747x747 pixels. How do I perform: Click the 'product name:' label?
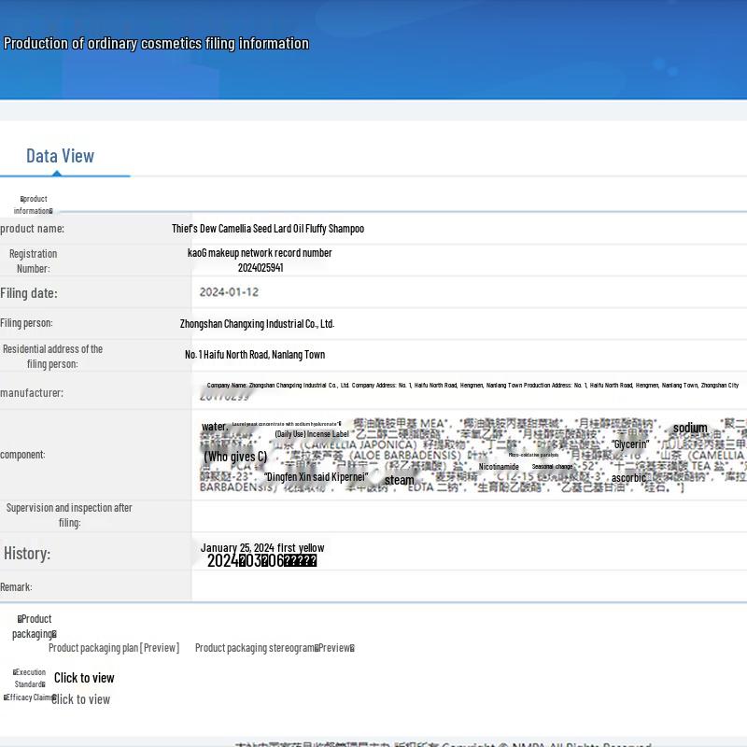(32, 229)
